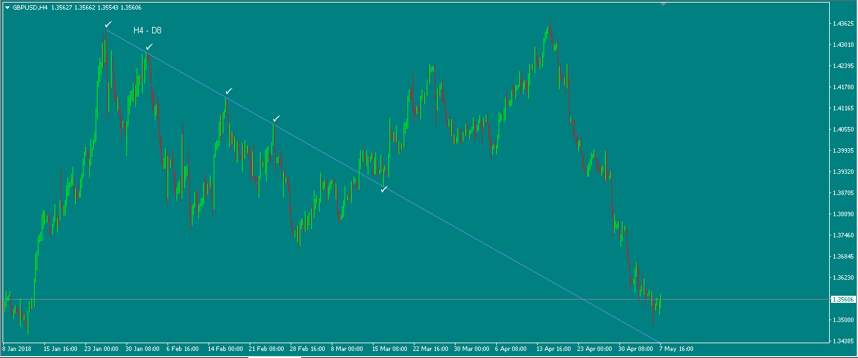This screenshot has height=358, width=858.
Task: Click the 1.43625 price scale label
Action: (843, 24)
